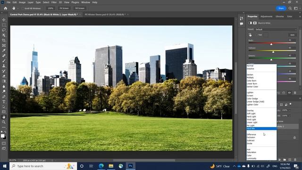Delete layer using Layers panel trash icon

point(295,160)
